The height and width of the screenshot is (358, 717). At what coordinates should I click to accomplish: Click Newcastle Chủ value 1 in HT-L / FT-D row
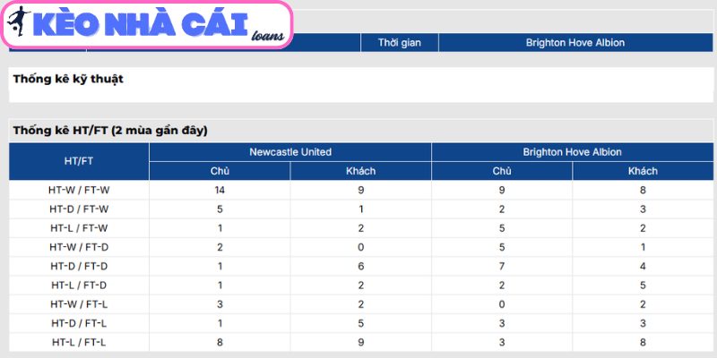(x=220, y=286)
